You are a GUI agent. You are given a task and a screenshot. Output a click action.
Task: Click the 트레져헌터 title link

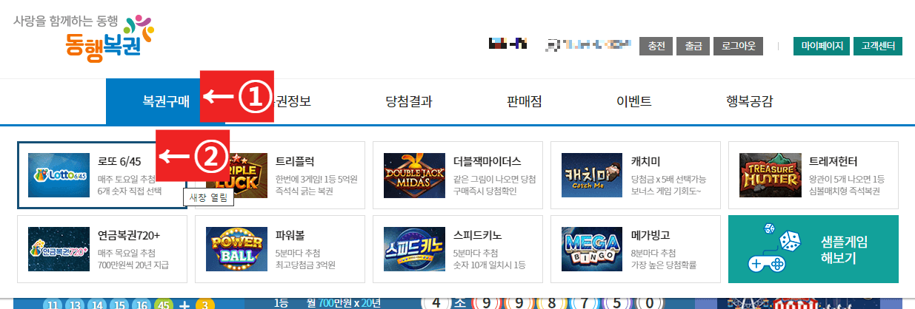(834, 161)
